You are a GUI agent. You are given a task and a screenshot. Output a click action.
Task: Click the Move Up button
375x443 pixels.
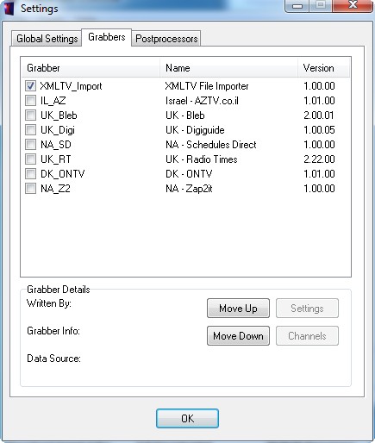point(238,309)
